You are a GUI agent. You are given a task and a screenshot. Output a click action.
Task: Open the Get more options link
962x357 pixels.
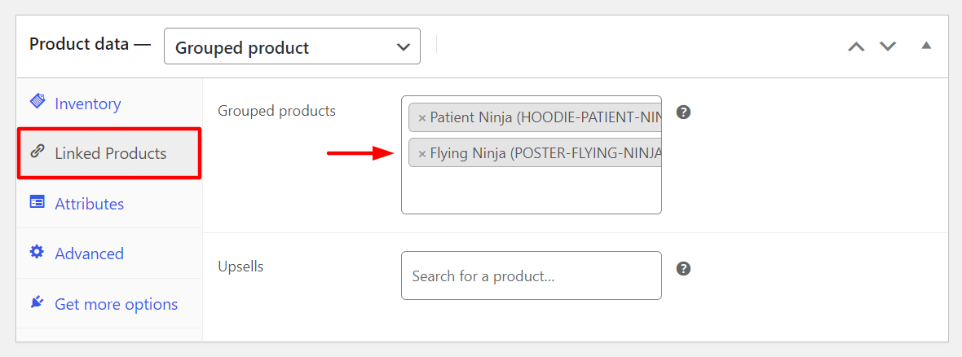point(117,304)
